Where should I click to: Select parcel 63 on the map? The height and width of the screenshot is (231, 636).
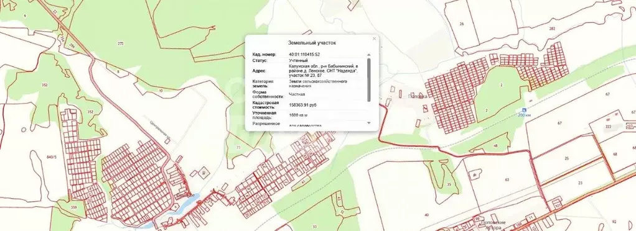pos(507,179)
